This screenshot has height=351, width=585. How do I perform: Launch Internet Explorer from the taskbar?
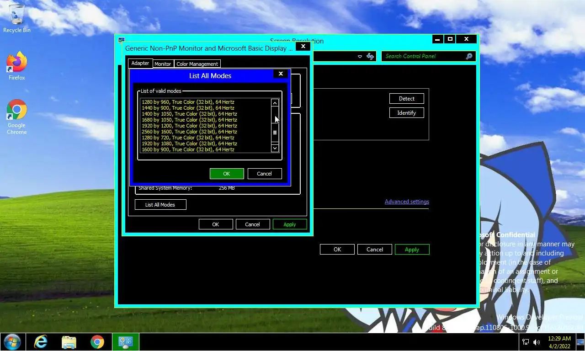pos(41,342)
